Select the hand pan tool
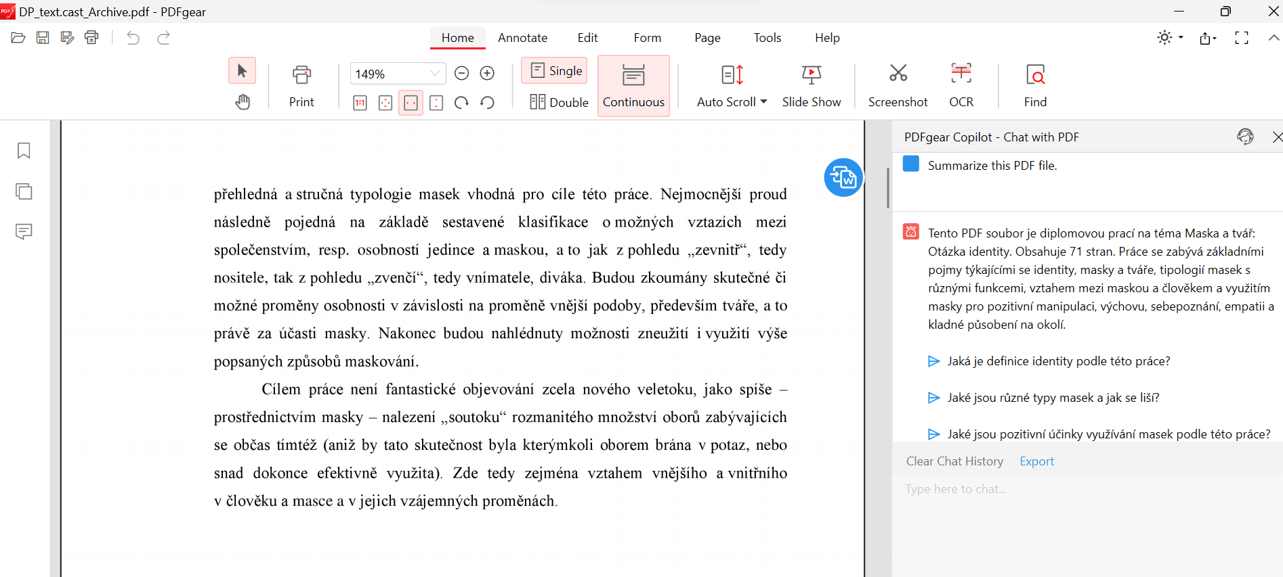The height and width of the screenshot is (577, 1283). pos(242,102)
